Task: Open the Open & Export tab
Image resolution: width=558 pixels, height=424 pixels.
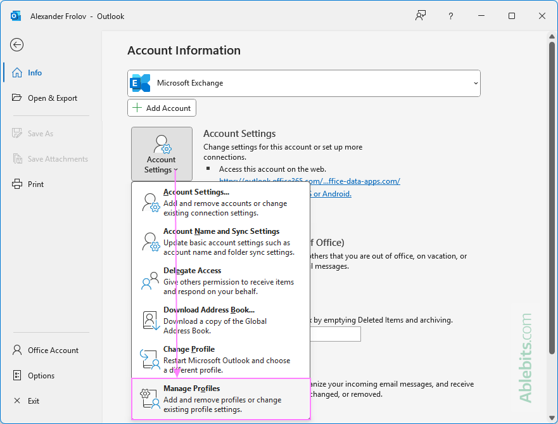Action: coord(53,98)
